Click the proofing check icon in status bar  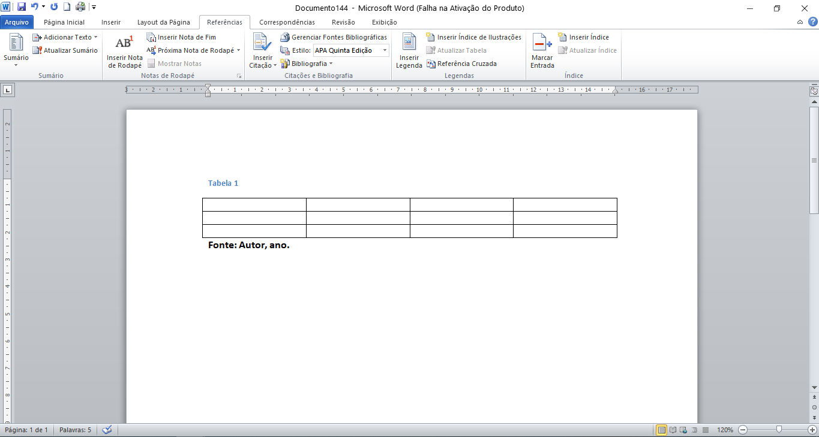click(107, 430)
